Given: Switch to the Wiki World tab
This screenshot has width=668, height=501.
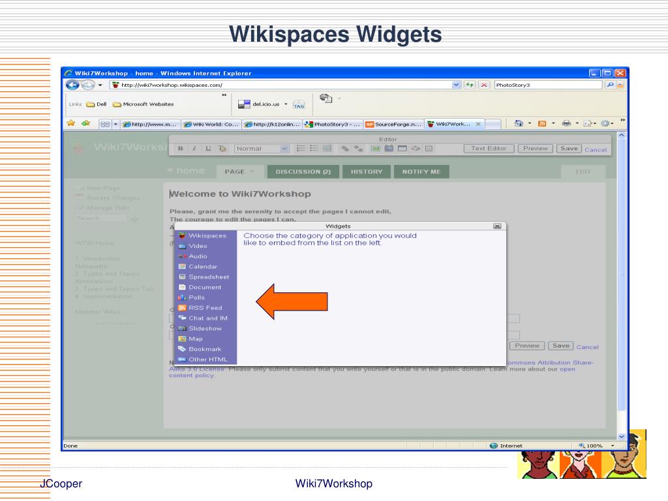Looking at the screenshot, I should [211, 124].
